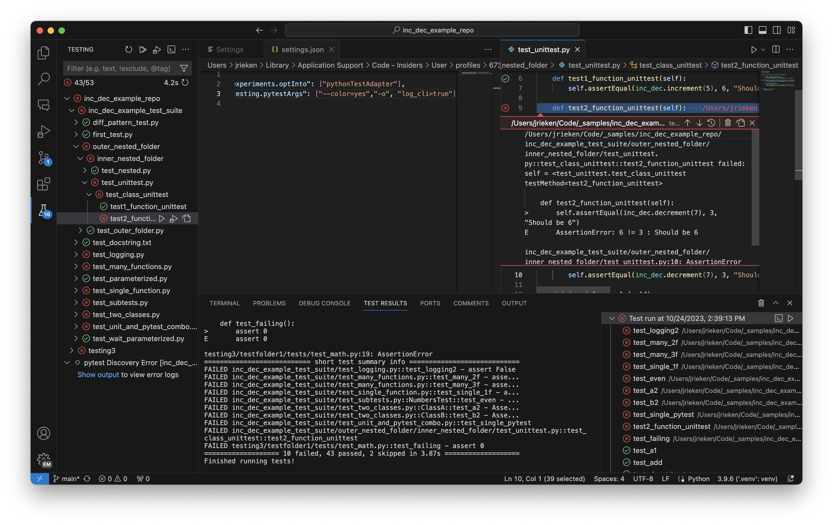
Task: Debug all tests with the debug icon
Action: tap(157, 49)
